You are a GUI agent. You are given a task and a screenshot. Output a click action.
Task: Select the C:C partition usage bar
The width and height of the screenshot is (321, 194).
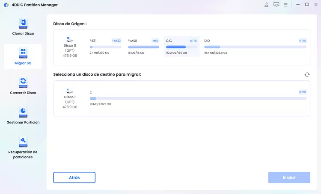182,47
